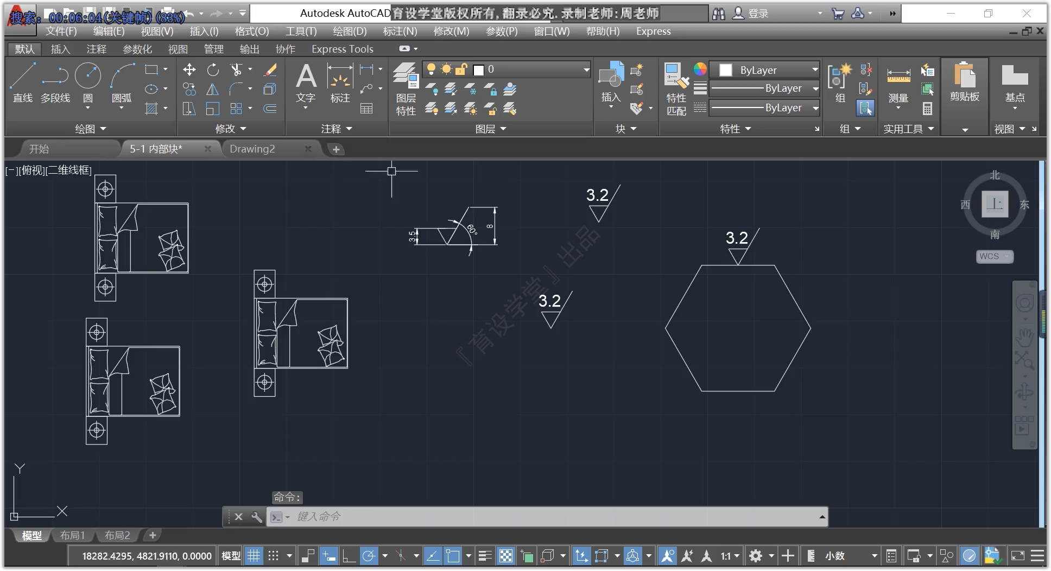Expand the Draw (绘图) panel
1051x571 pixels.
pyautogui.click(x=90, y=129)
